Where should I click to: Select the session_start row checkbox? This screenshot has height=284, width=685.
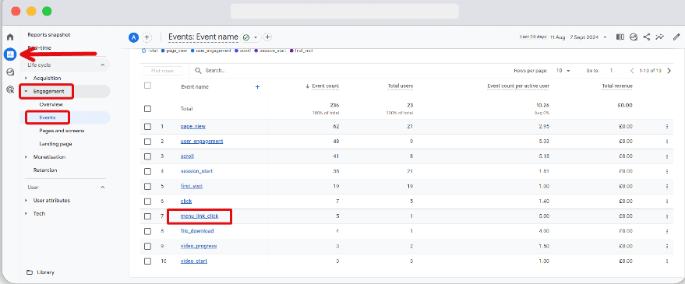tap(147, 171)
